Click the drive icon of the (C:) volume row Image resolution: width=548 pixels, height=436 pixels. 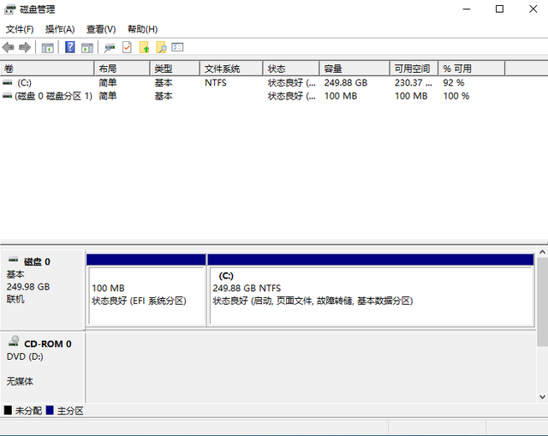[7, 83]
